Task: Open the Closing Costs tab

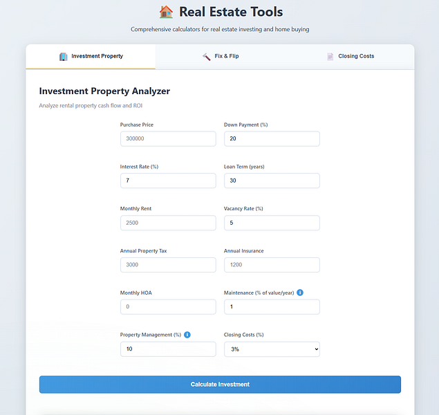Action: click(x=349, y=57)
